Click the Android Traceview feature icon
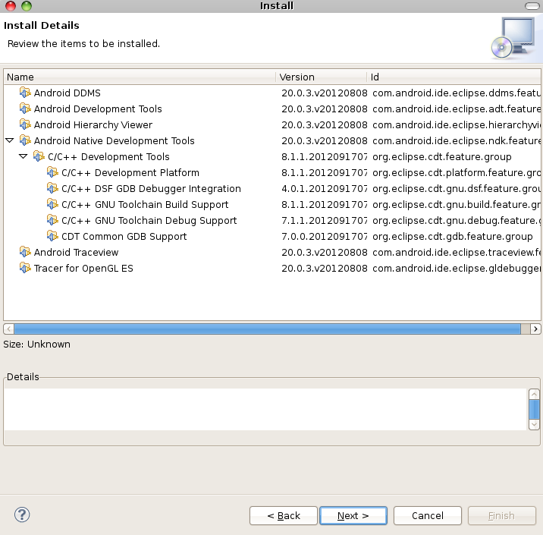 click(25, 252)
